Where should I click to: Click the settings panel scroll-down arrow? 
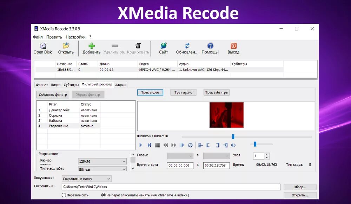(133, 168)
